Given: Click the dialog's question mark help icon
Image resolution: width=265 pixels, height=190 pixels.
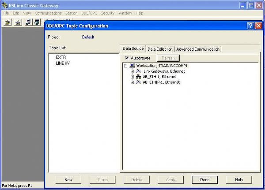Looking at the screenshot, I should [x=250, y=26].
